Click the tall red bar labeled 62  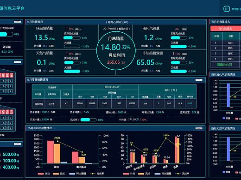(x=176, y=150)
